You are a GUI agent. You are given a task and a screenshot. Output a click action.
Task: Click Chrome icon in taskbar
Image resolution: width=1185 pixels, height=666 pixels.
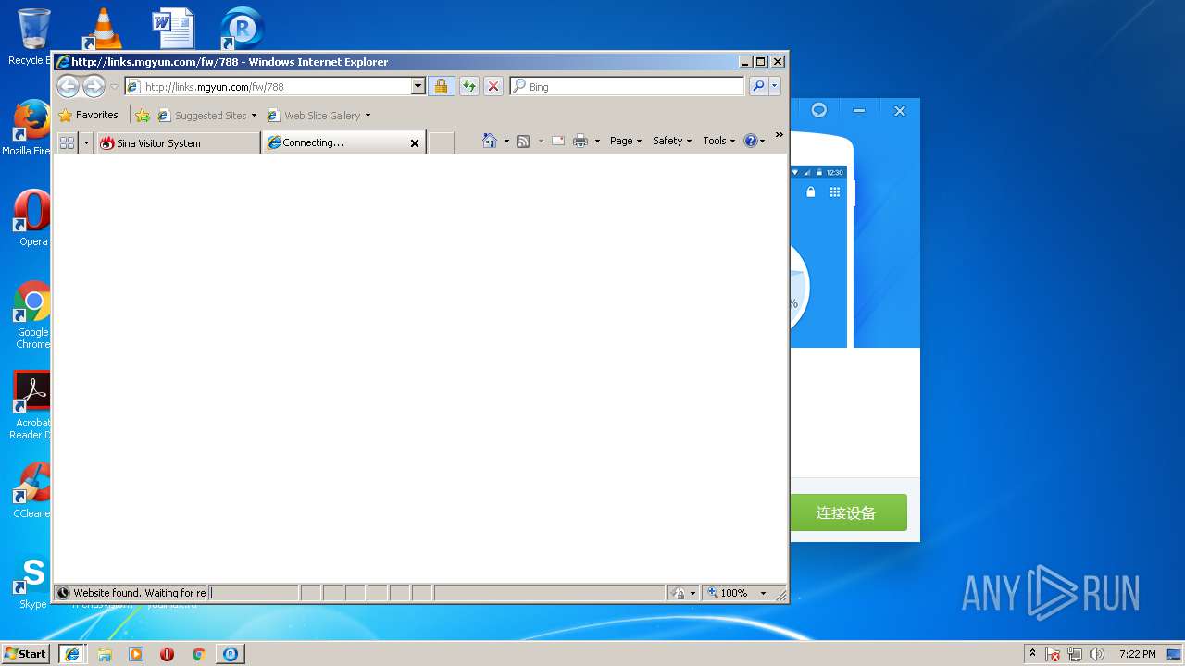pos(198,654)
